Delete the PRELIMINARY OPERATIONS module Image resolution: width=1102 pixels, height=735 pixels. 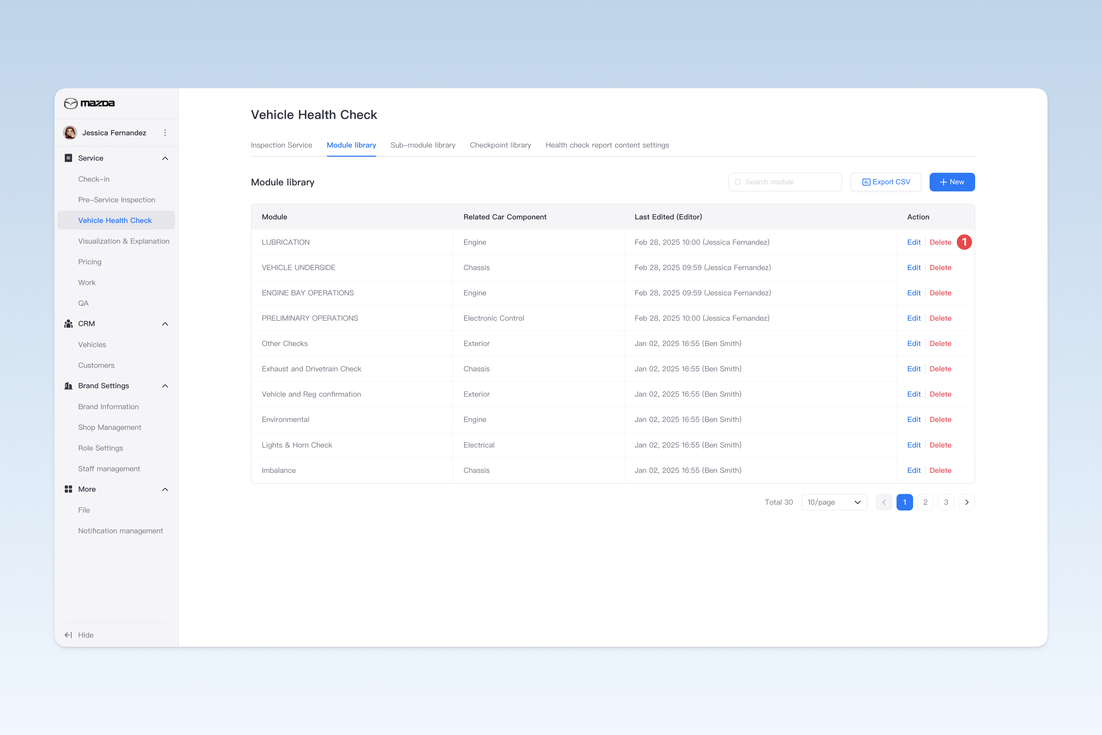(x=940, y=318)
